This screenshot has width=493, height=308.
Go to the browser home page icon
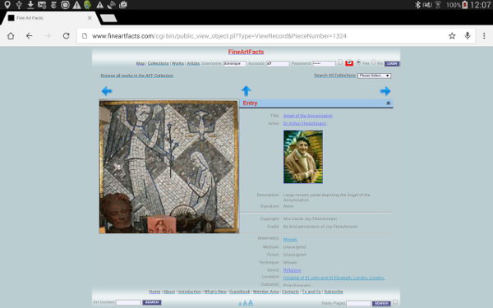point(11,36)
